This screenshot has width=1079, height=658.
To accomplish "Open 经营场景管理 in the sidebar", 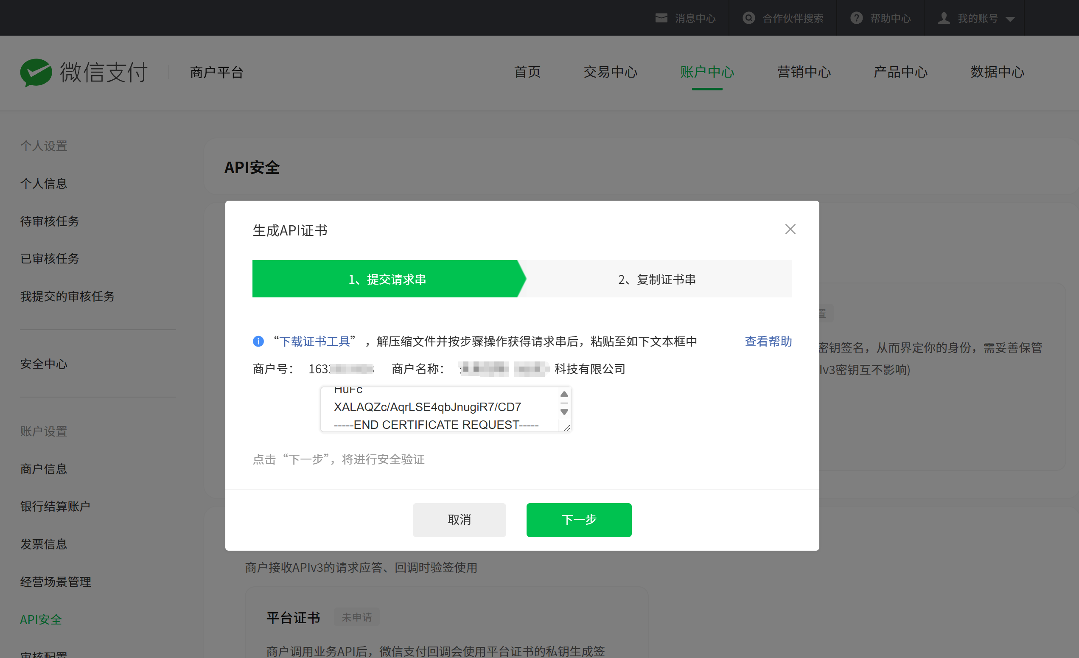I will pyautogui.click(x=56, y=581).
